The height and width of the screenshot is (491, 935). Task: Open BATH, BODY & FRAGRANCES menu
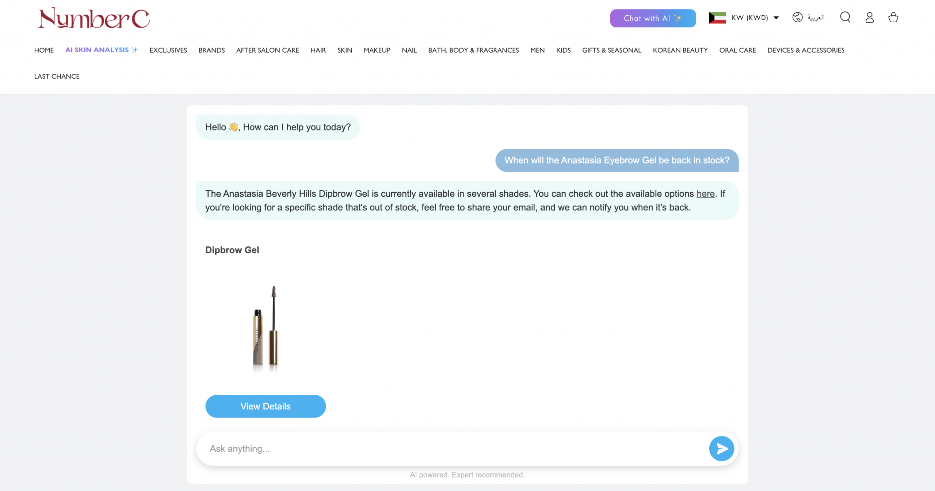(x=473, y=50)
